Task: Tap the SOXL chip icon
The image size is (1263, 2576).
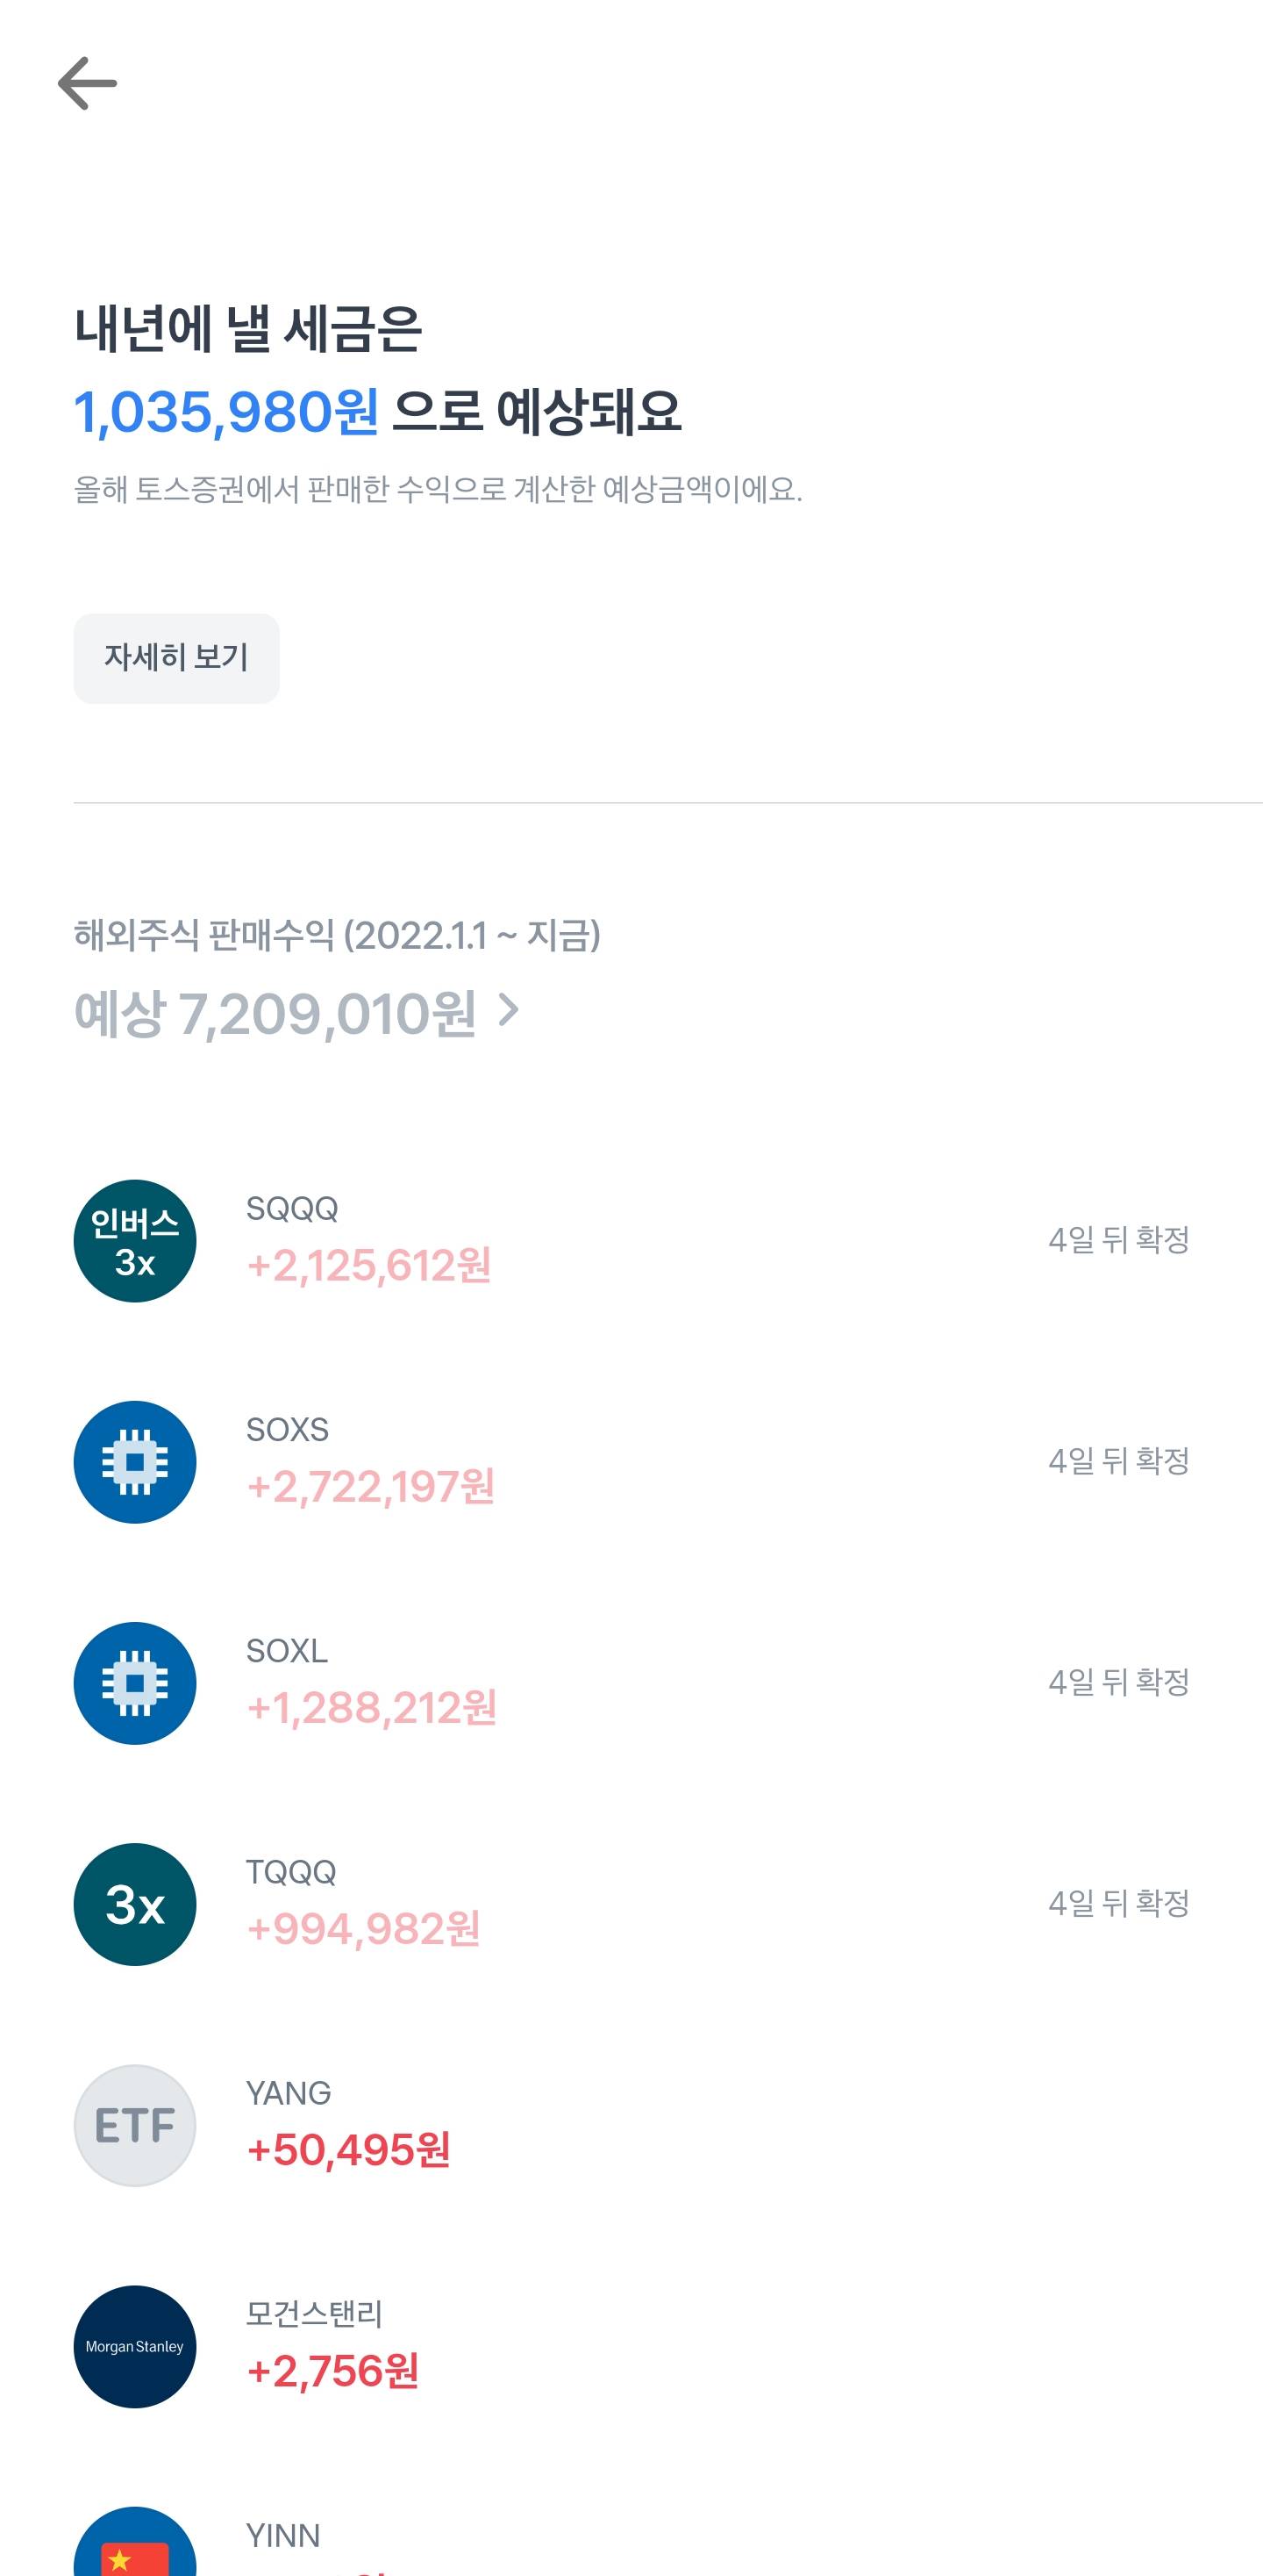Action: point(135,1683)
